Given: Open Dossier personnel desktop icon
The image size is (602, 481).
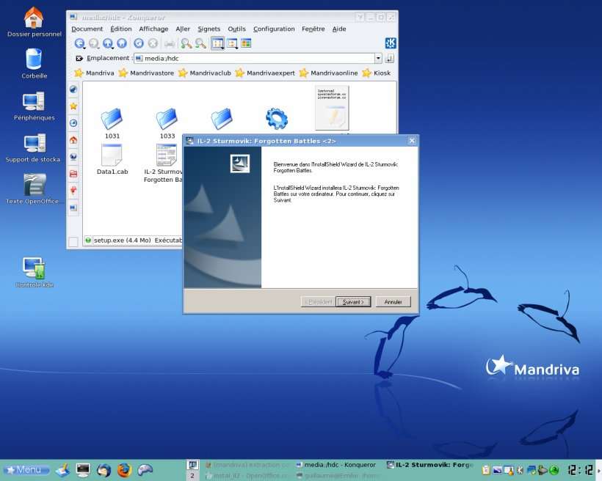Looking at the screenshot, I should pyautogui.click(x=34, y=22).
